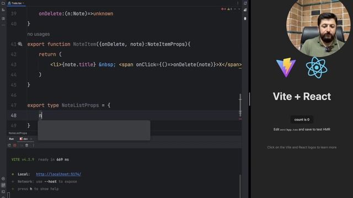
Task: Open the Terminal tool window icon
Action: pos(3,192)
